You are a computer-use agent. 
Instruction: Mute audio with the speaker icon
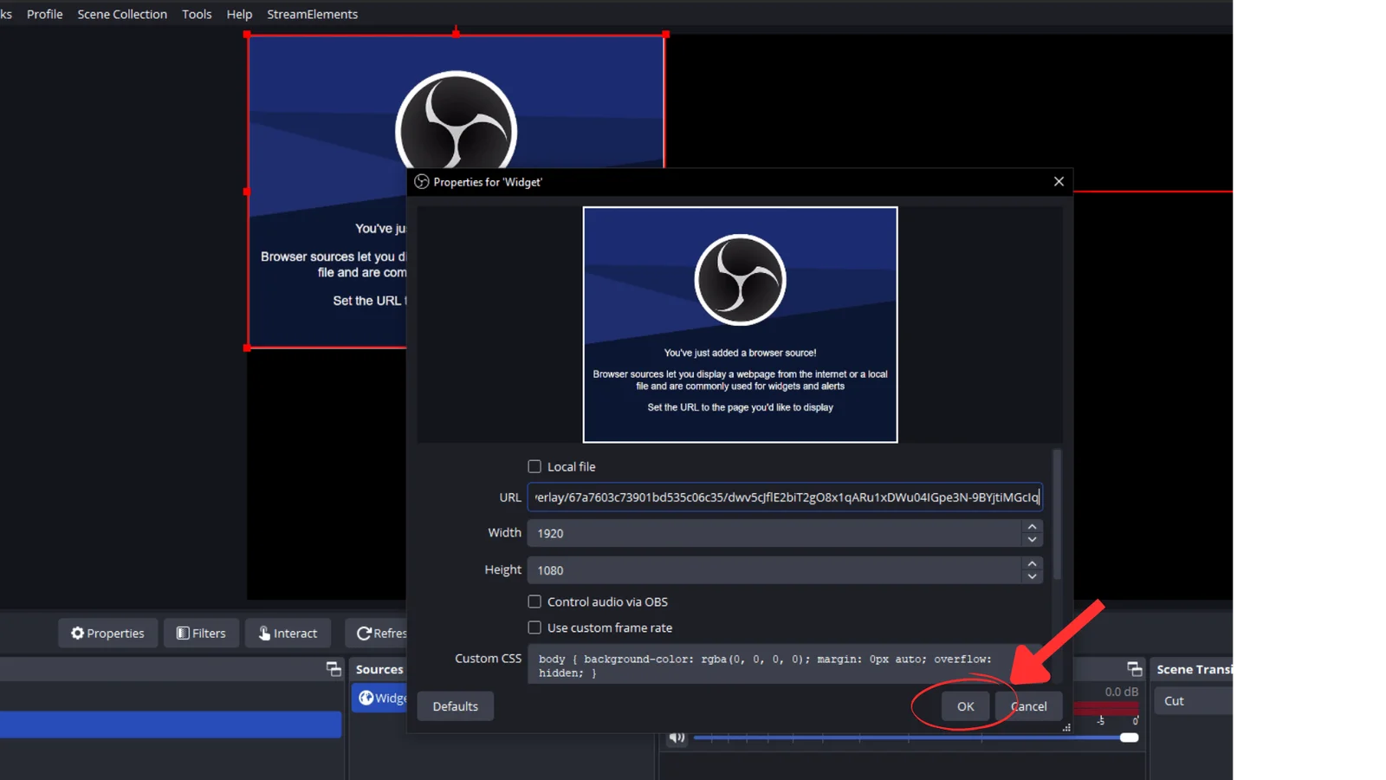coord(677,738)
